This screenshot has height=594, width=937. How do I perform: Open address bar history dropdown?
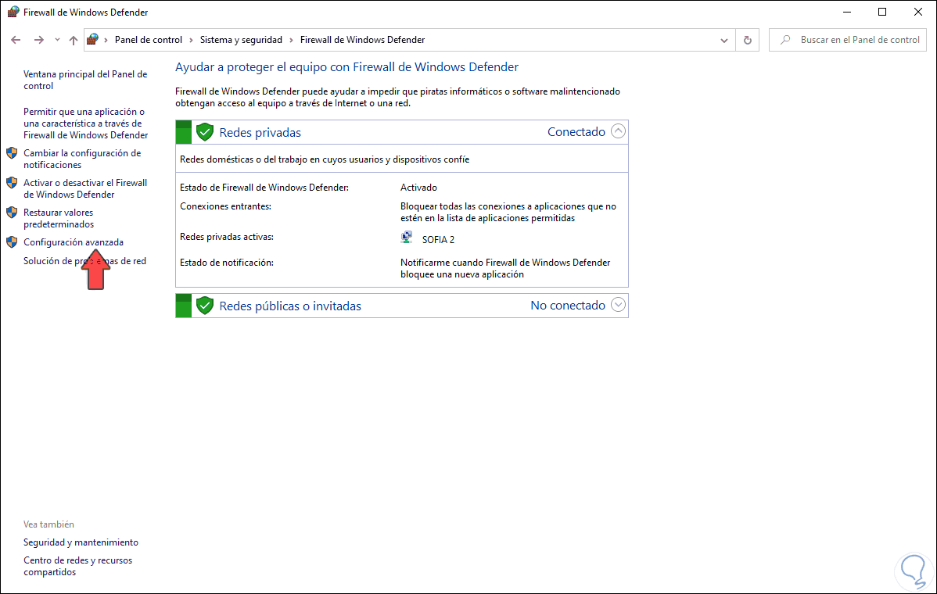(723, 40)
